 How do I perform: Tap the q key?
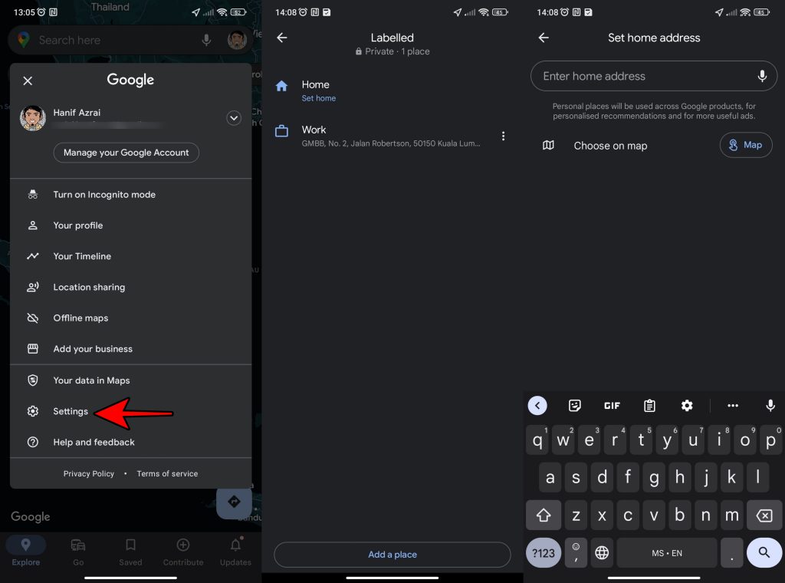click(537, 440)
